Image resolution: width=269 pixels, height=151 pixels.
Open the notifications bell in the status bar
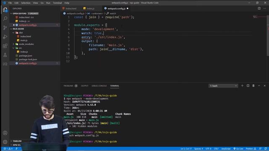tap(266, 148)
